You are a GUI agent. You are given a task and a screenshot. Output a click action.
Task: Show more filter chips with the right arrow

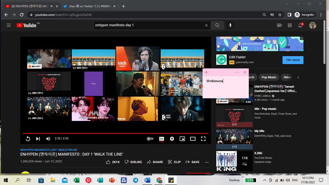click(298, 77)
